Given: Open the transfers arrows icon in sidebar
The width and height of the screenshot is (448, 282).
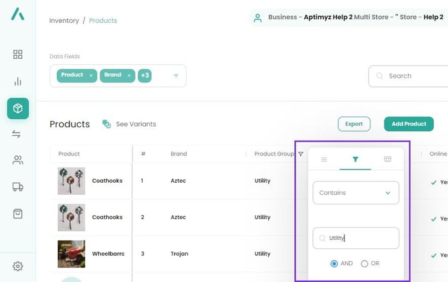Looking at the screenshot, I should [x=17, y=134].
